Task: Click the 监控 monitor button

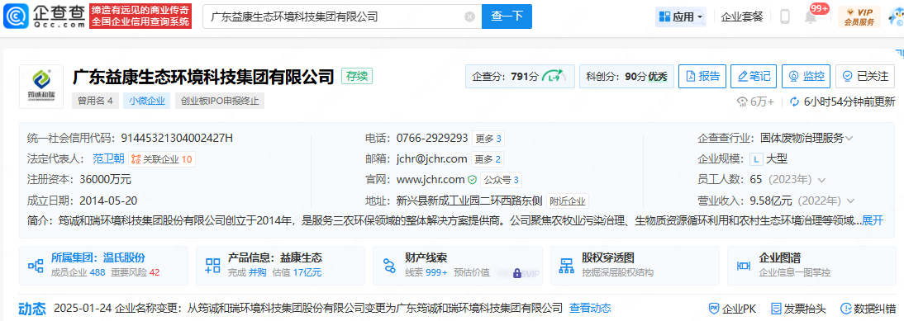Action: [x=806, y=76]
